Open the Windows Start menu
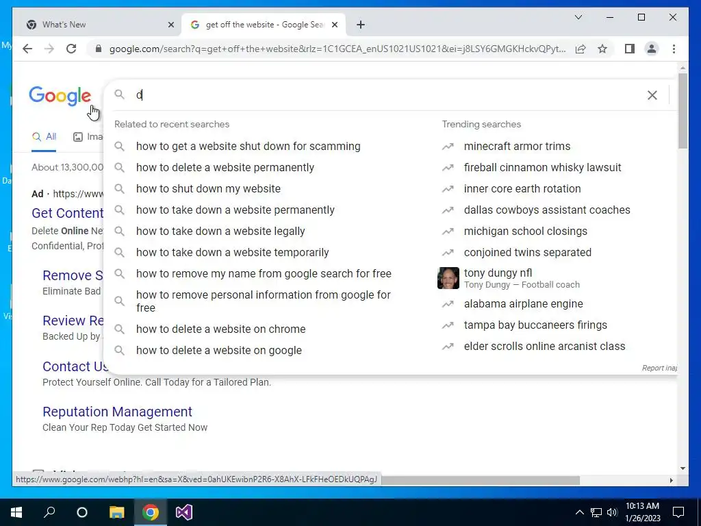Viewport: 701px width, 526px height. (16, 512)
